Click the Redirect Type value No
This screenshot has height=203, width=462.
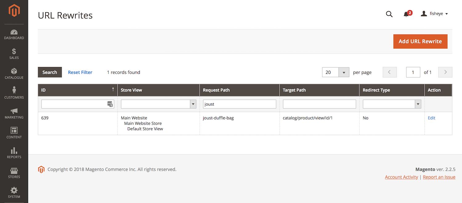366,118
